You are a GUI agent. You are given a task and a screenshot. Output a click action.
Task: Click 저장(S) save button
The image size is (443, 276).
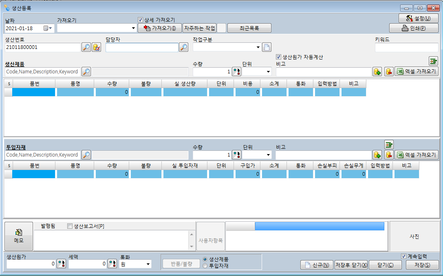point(422,265)
